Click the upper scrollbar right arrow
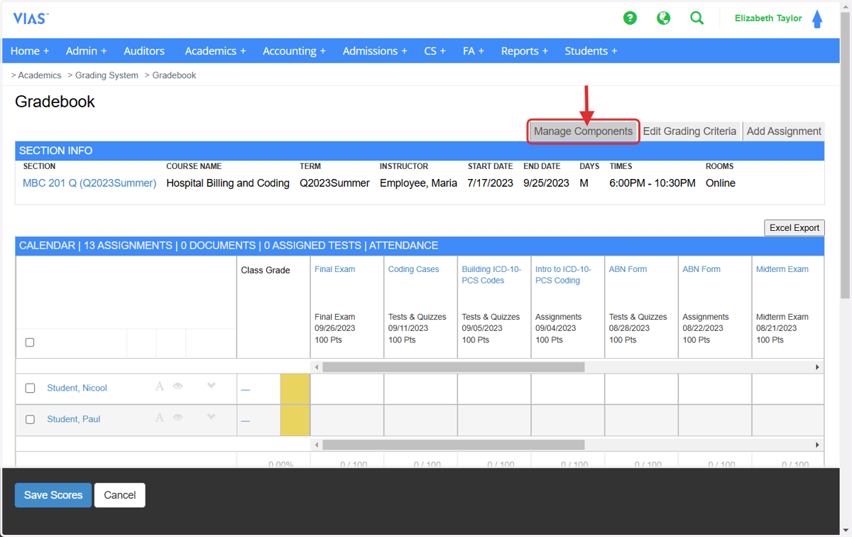 (x=817, y=367)
